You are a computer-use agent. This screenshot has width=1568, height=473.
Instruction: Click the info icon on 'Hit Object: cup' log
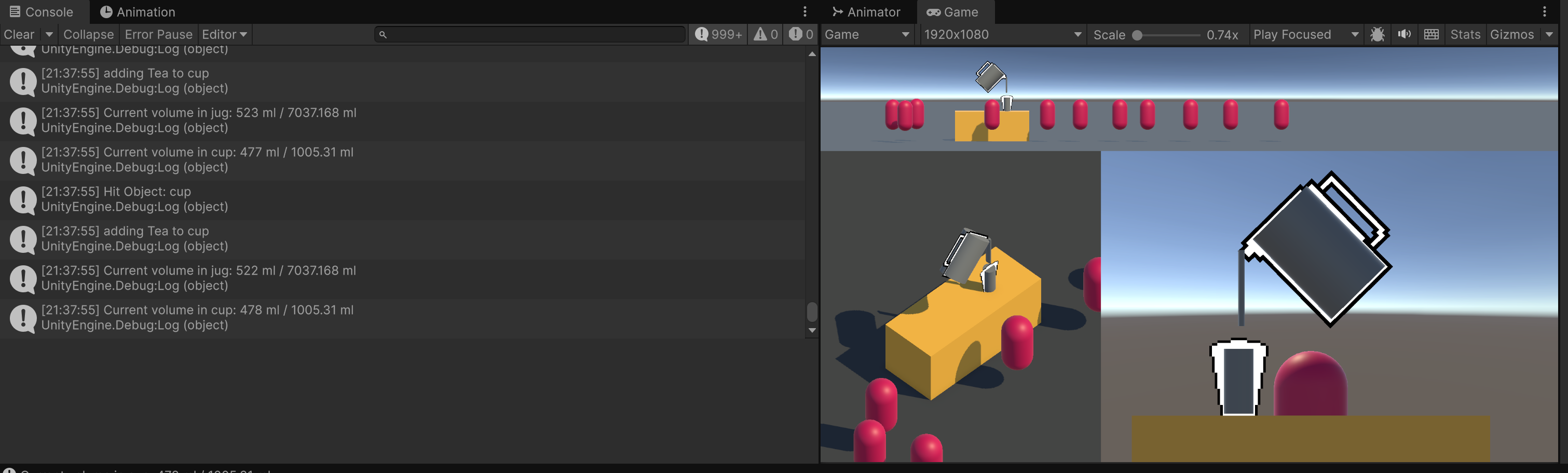pos(23,200)
